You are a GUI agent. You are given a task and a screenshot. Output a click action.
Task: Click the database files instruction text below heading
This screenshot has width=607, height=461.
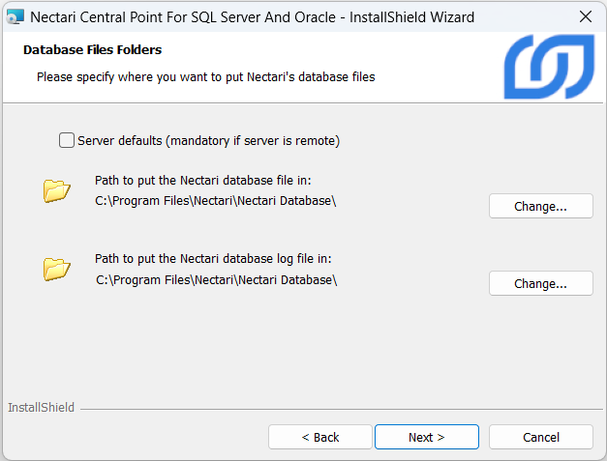[205, 75]
